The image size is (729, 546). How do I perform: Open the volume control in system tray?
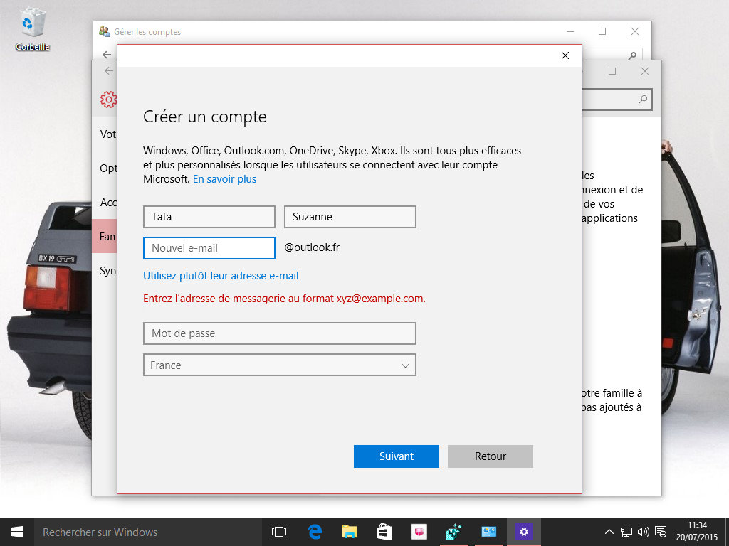point(643,532)
